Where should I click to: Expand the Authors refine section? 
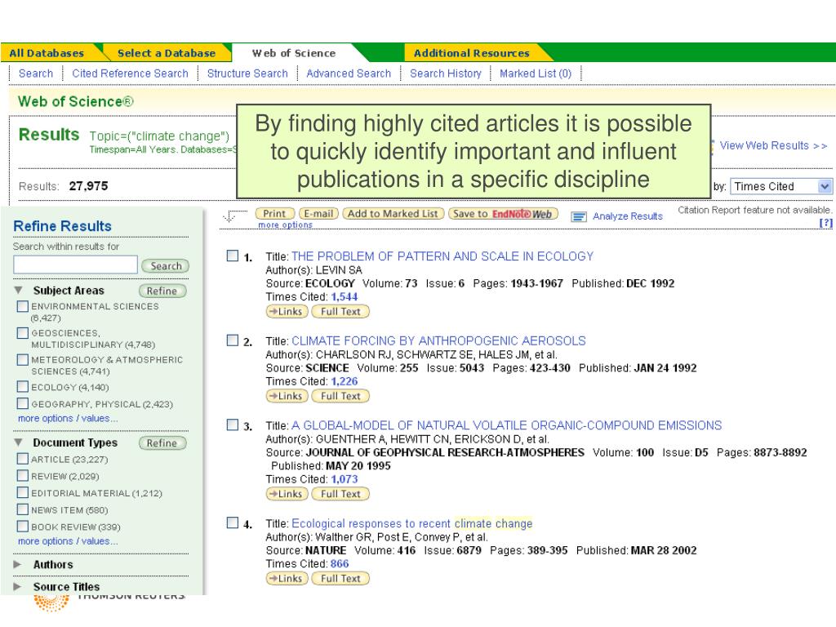coord(18,564)
